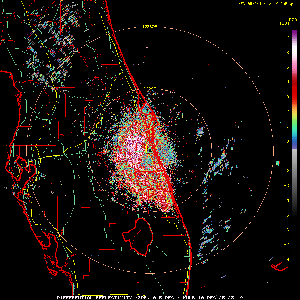The height and width of the screenshot is (300, 300).
Task: Click the 7 dB scale value
Action: 288,37
